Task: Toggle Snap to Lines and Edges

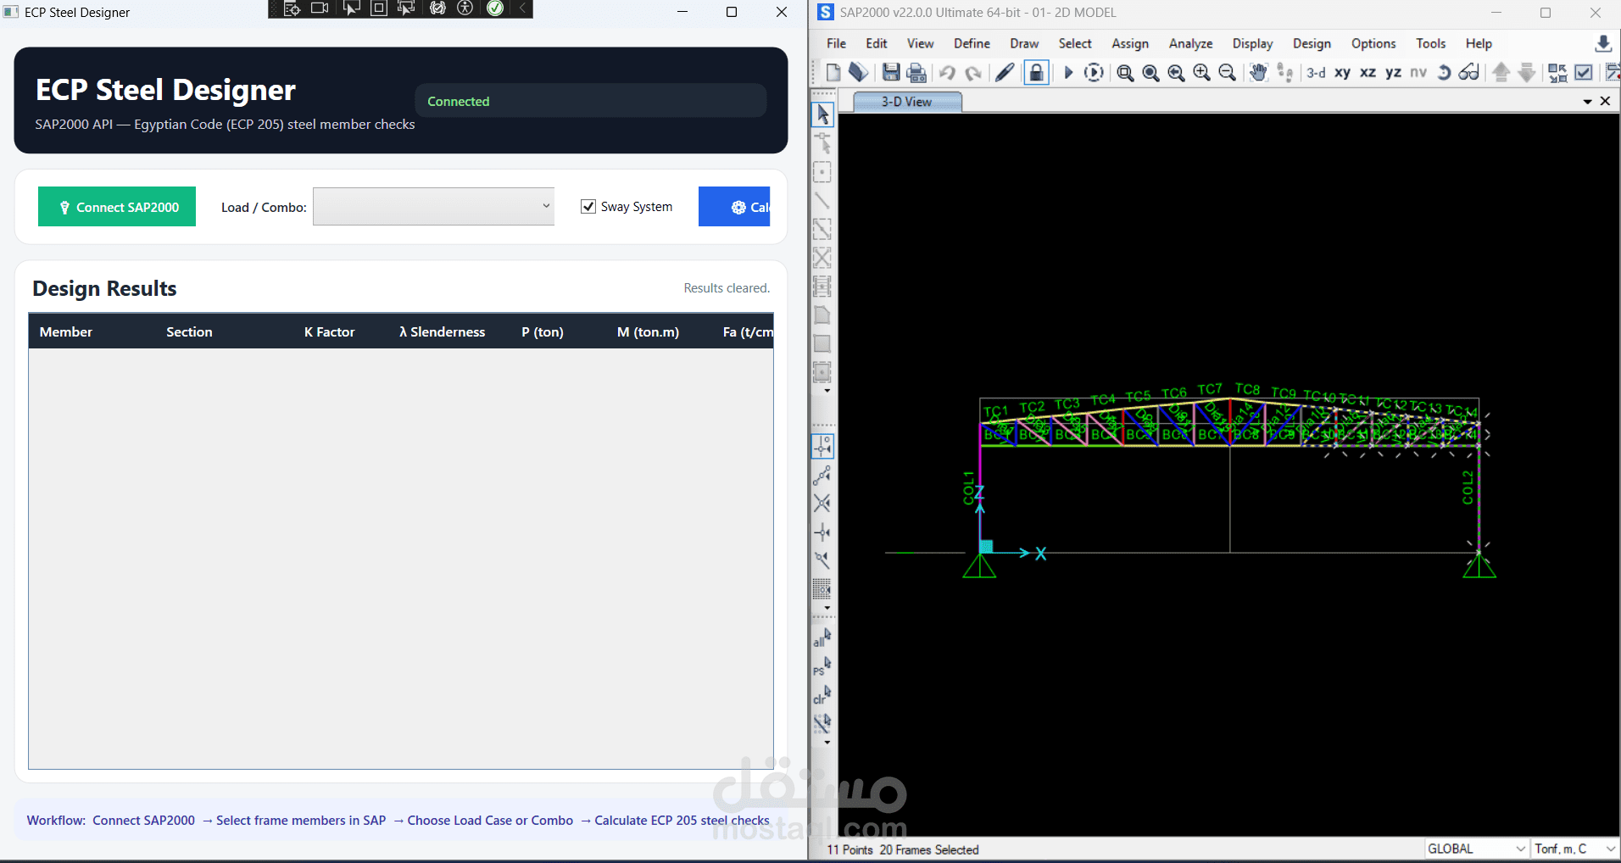Action: pyautogui.click(x=822, y=560)
